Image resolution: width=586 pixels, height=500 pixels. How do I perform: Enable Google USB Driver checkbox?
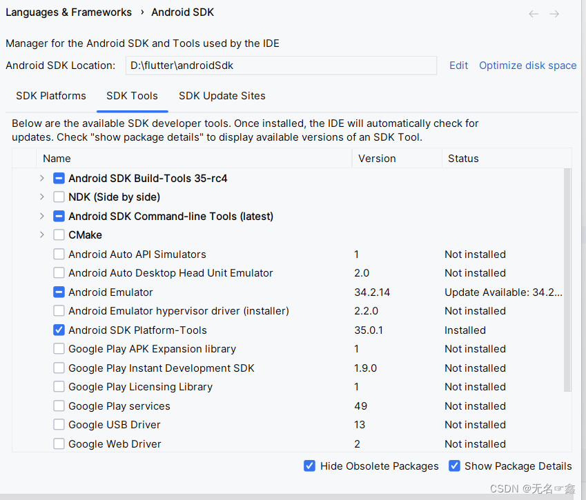59,425
